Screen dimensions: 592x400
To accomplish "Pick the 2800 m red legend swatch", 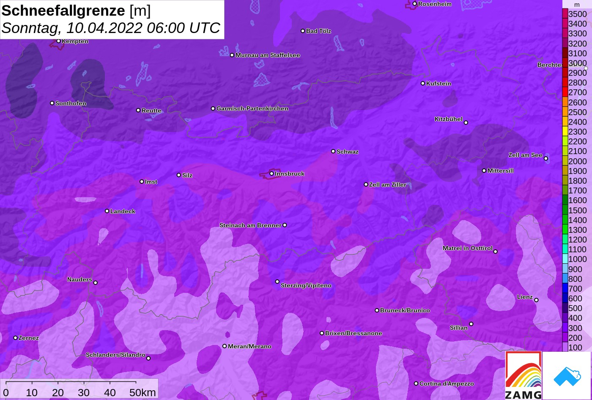I will pos(565,83).
